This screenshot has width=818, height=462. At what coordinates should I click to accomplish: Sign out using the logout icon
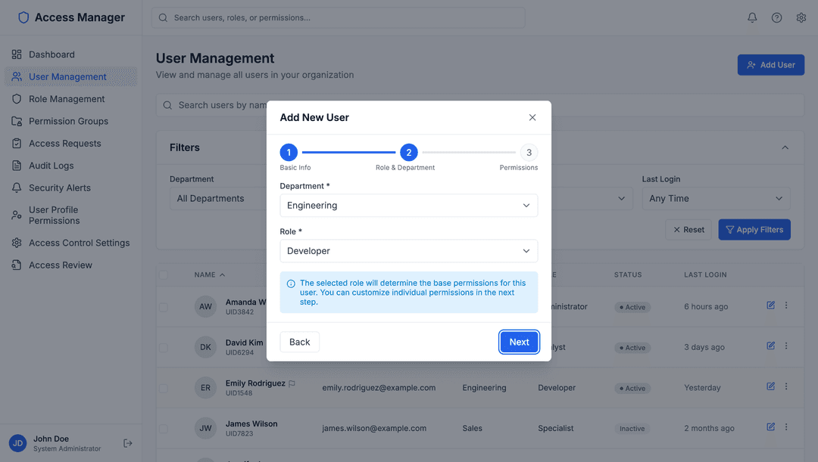(129, 442)
